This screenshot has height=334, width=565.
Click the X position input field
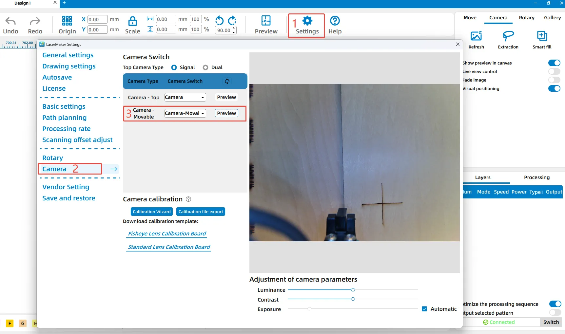point(97,19)
